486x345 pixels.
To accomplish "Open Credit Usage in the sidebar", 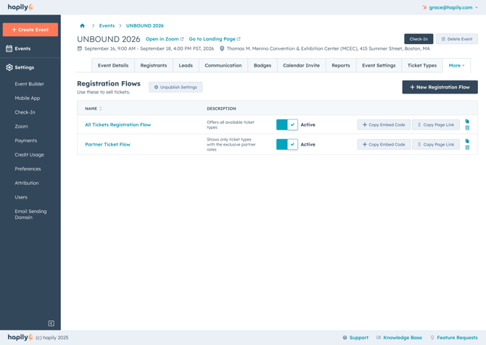I will (x=30, y=155).
